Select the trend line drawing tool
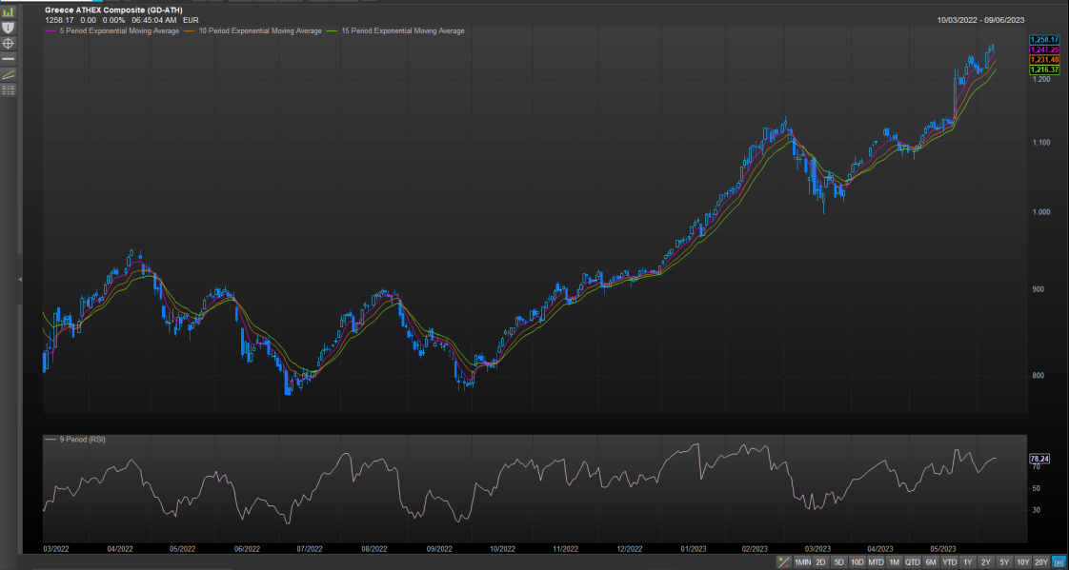The width and height of the screenshot is (1069, 570). point(9,74)
